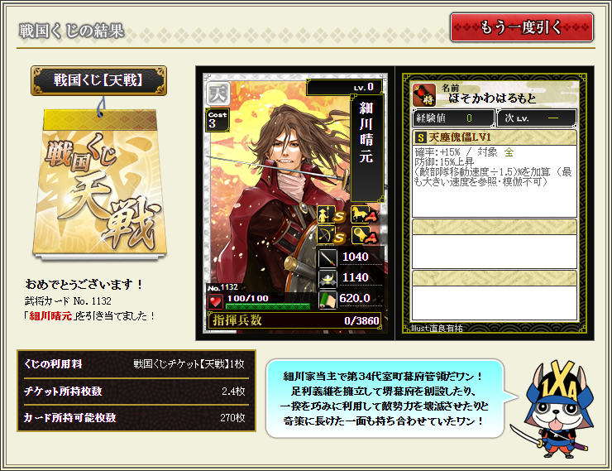Click the 戦国くじ 天戦 ticket image
This screenshot has height=471, width=612.
99,185
